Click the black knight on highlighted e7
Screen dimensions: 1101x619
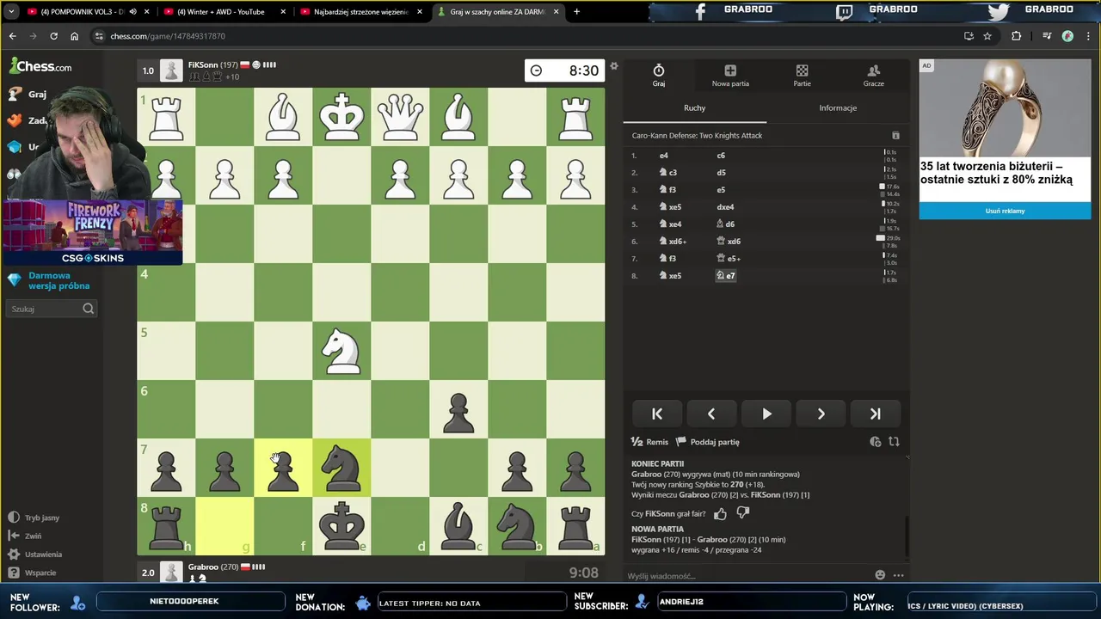pos(341,468)
